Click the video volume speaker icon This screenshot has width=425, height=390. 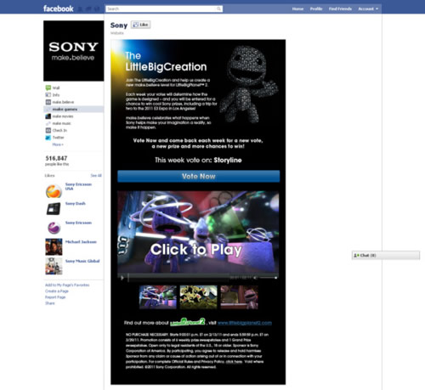point(255,278)
